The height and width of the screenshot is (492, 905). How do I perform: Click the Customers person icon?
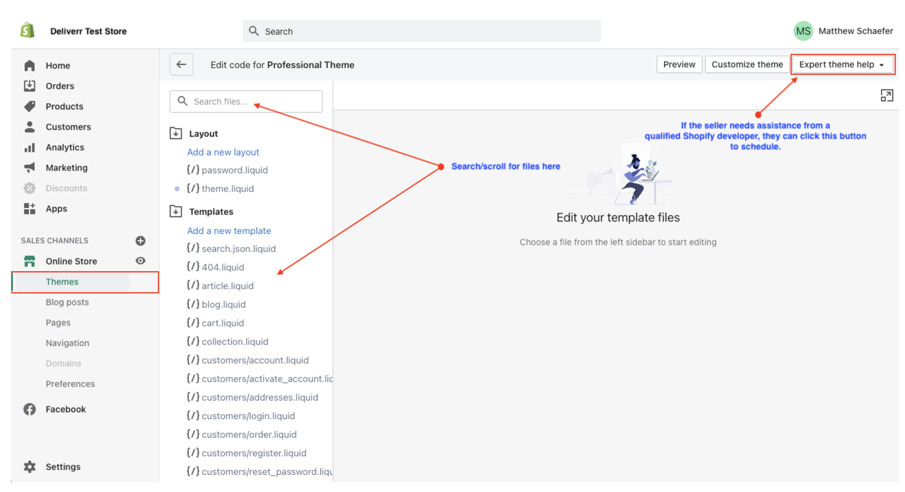[29, 127]
